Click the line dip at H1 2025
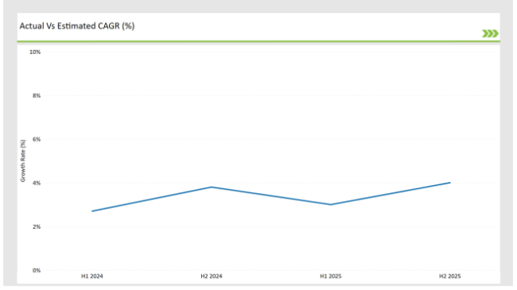The width and height of the screenshot is (517, 290). (x=331, y=205)
